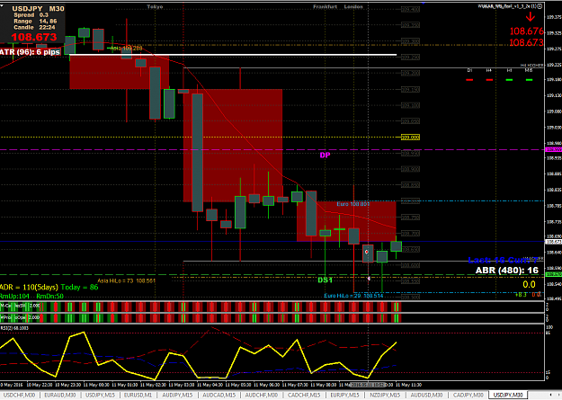Click the current price tag on price scale

(x=553, y=243)
